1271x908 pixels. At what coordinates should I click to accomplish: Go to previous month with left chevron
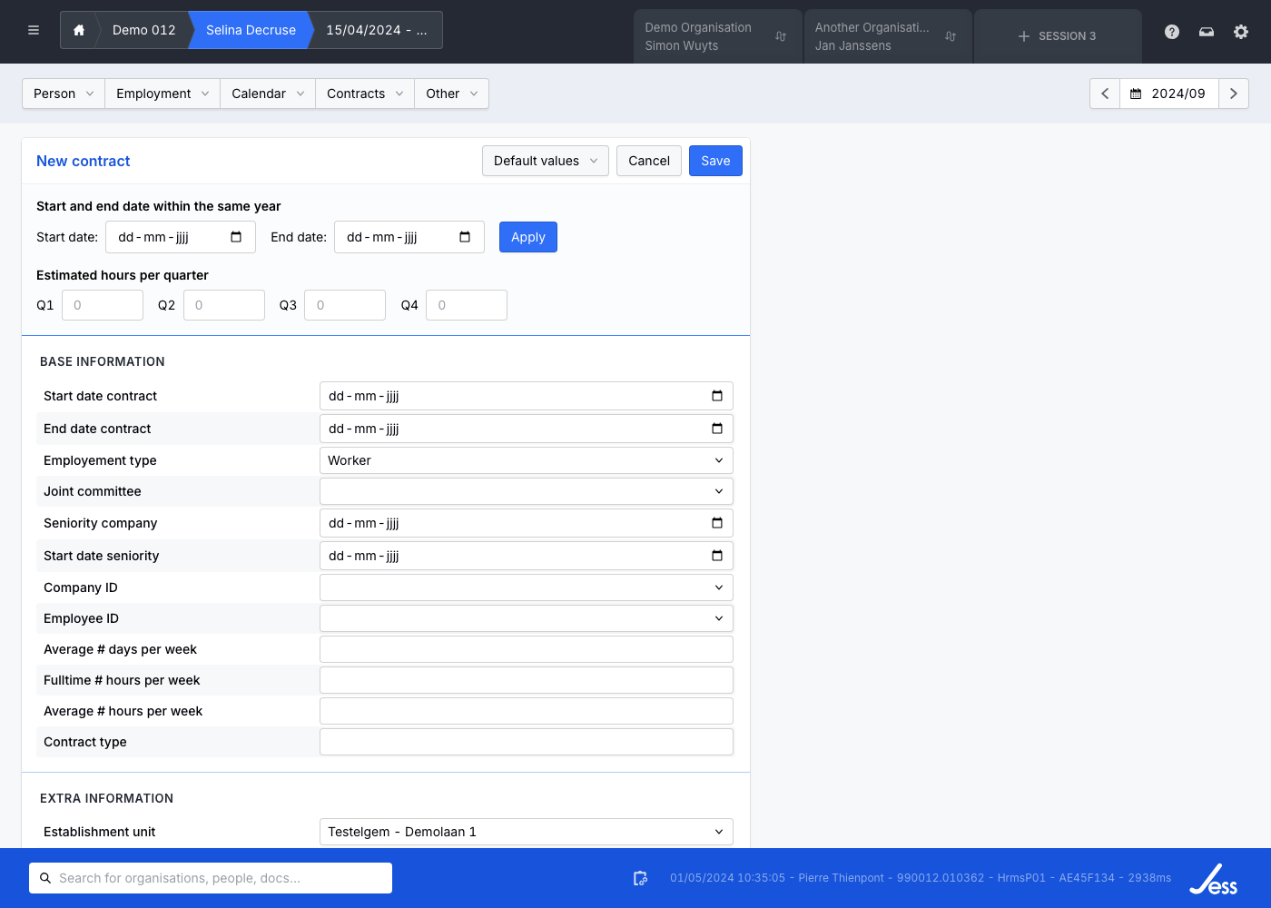(x=1105, y=94)
